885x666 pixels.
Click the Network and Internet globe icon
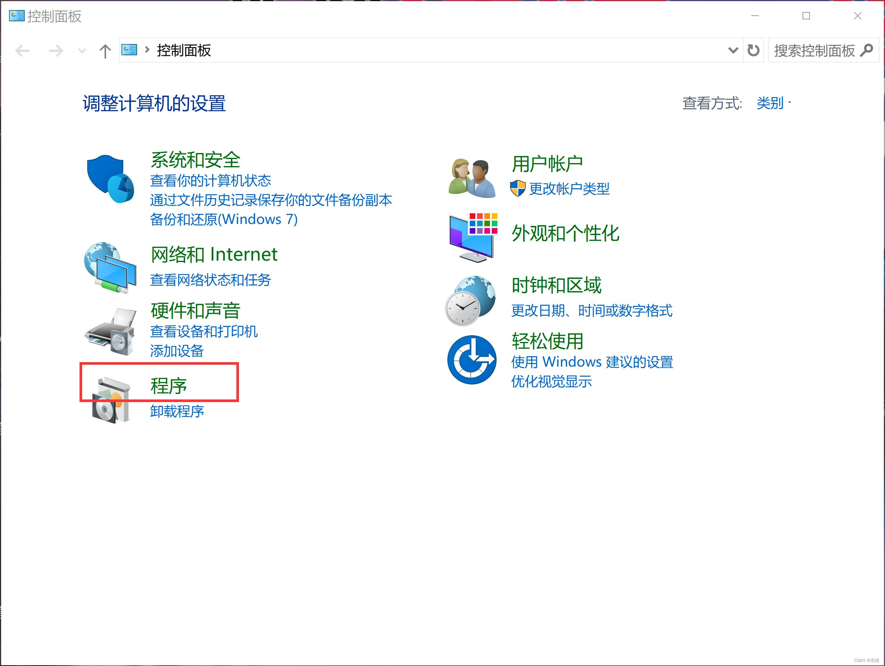tap(110, 267)
